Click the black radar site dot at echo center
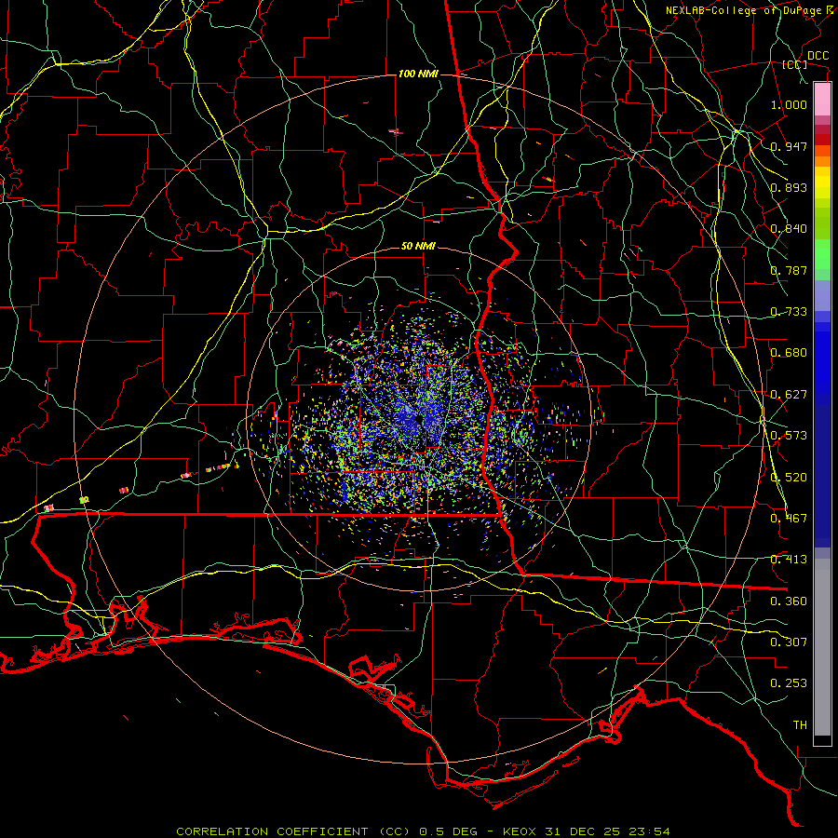The image size is (838, 838). point(418,420)
